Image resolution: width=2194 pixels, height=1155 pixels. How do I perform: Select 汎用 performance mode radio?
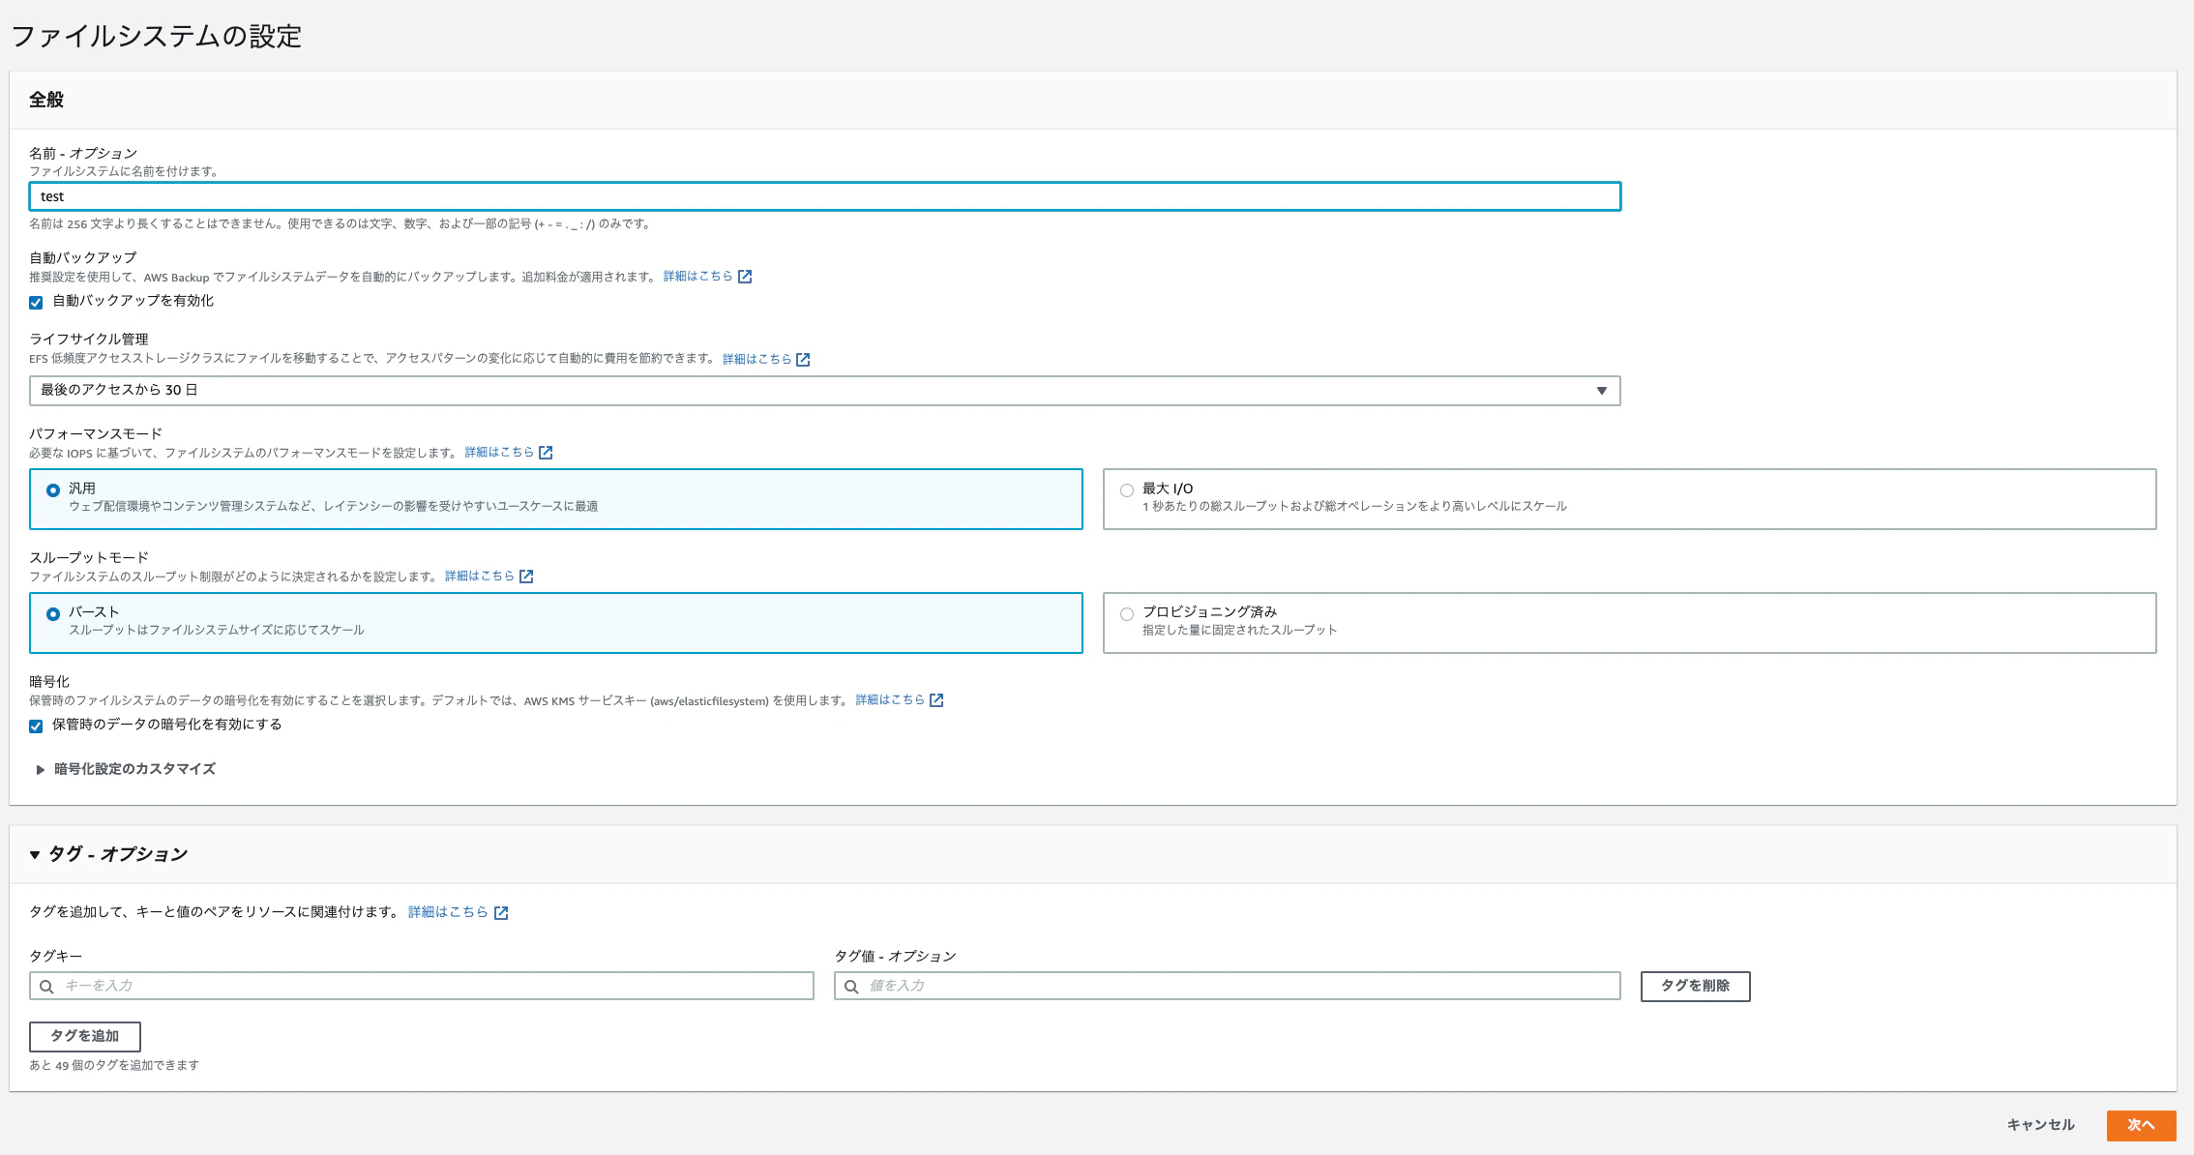pyautogui.click(x=53, y=490)
